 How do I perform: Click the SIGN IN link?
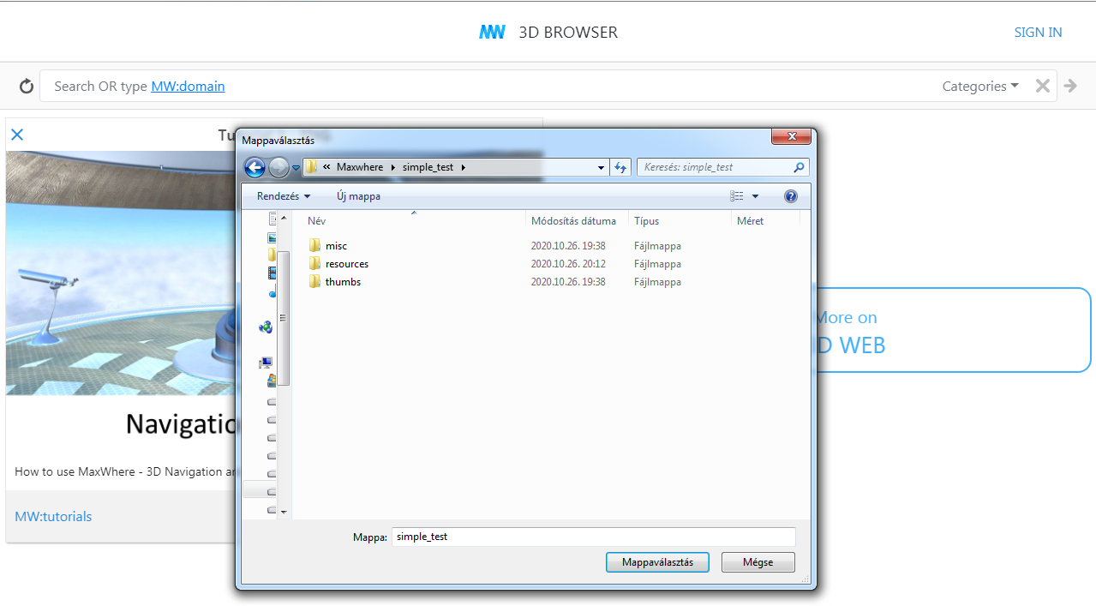point(1038,33)
